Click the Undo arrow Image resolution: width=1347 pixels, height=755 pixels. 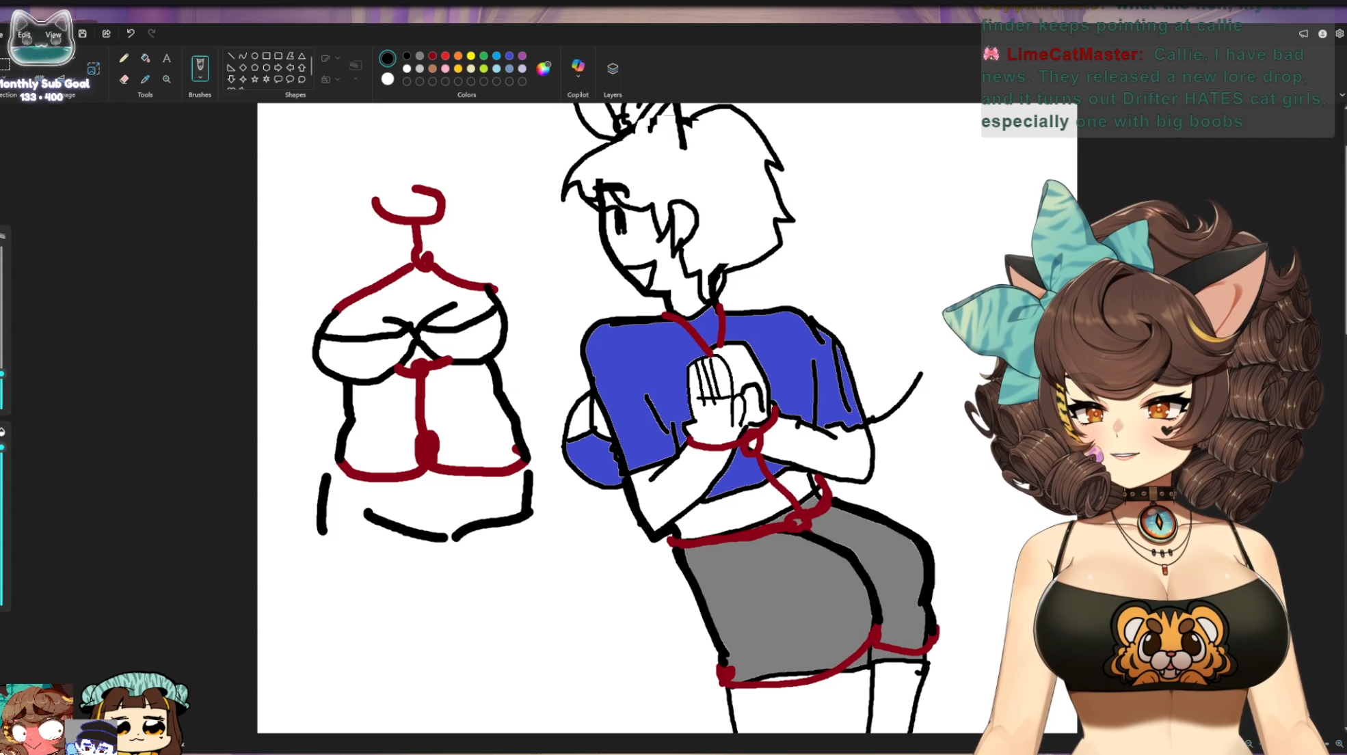(x=130, y=33)
